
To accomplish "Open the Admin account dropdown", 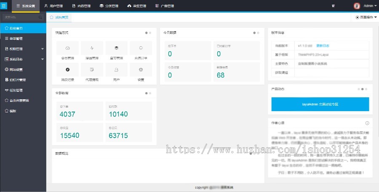I will pos(370,6).
